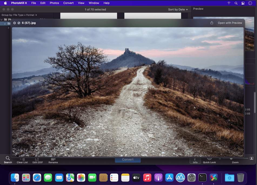Viewport: 257px width, 185px height.
Task: Click Edit EXIF in bottom toolbar
Action: pos(38,161)
